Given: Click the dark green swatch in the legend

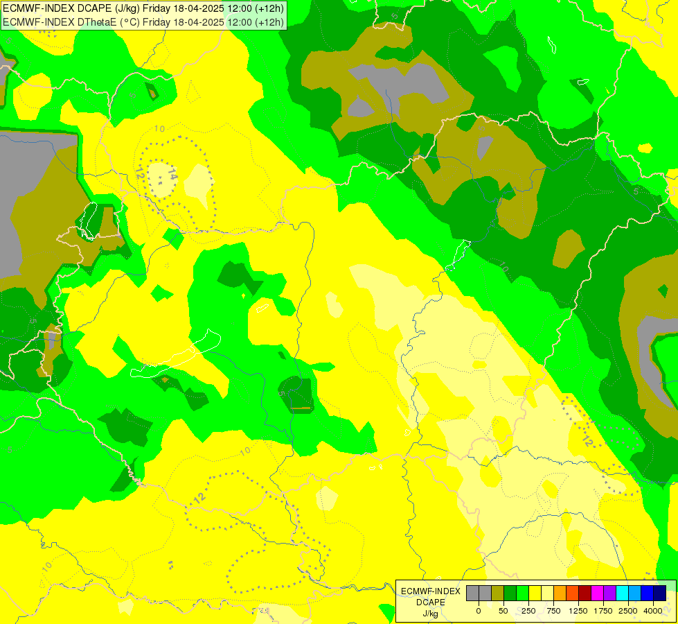Looking at the screenshot, I should pyautogui.click(x=510, y=593).
